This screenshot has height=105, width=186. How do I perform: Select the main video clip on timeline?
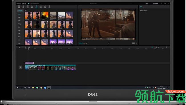click(x=50, y=67)
